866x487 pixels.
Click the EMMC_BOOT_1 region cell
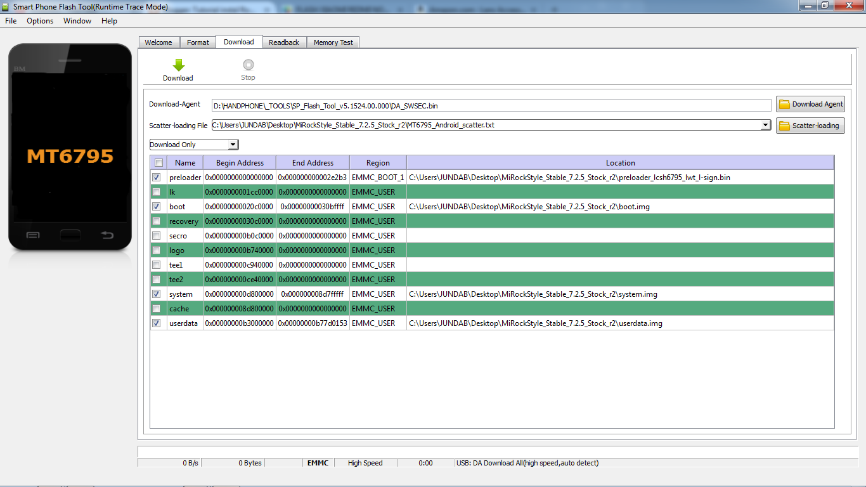point(378,178)
